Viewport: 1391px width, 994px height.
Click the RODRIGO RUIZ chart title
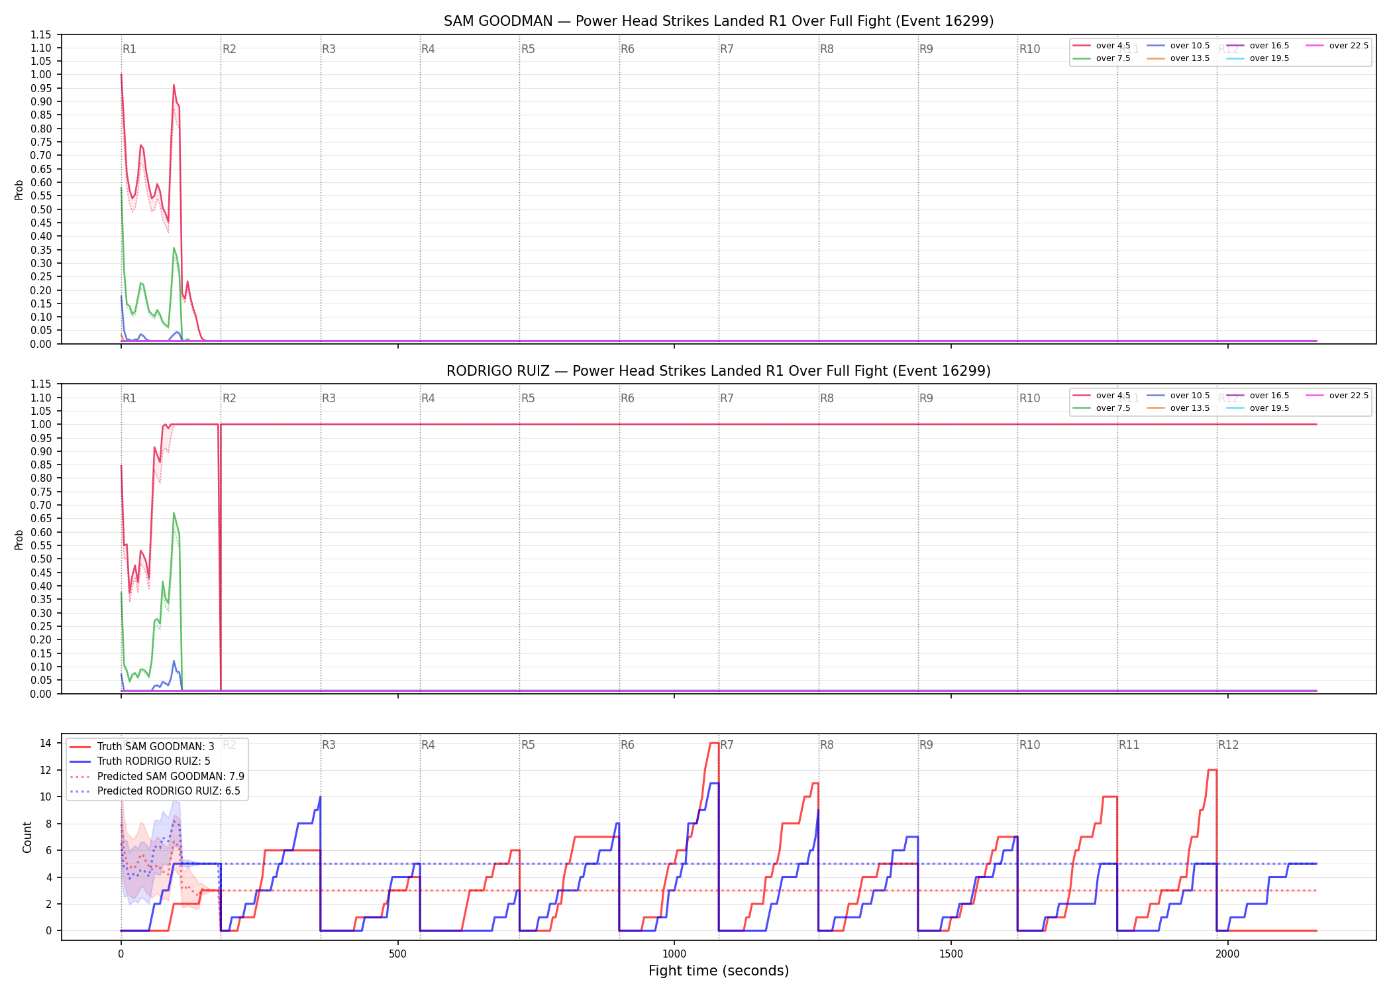[x=719, y=371]
